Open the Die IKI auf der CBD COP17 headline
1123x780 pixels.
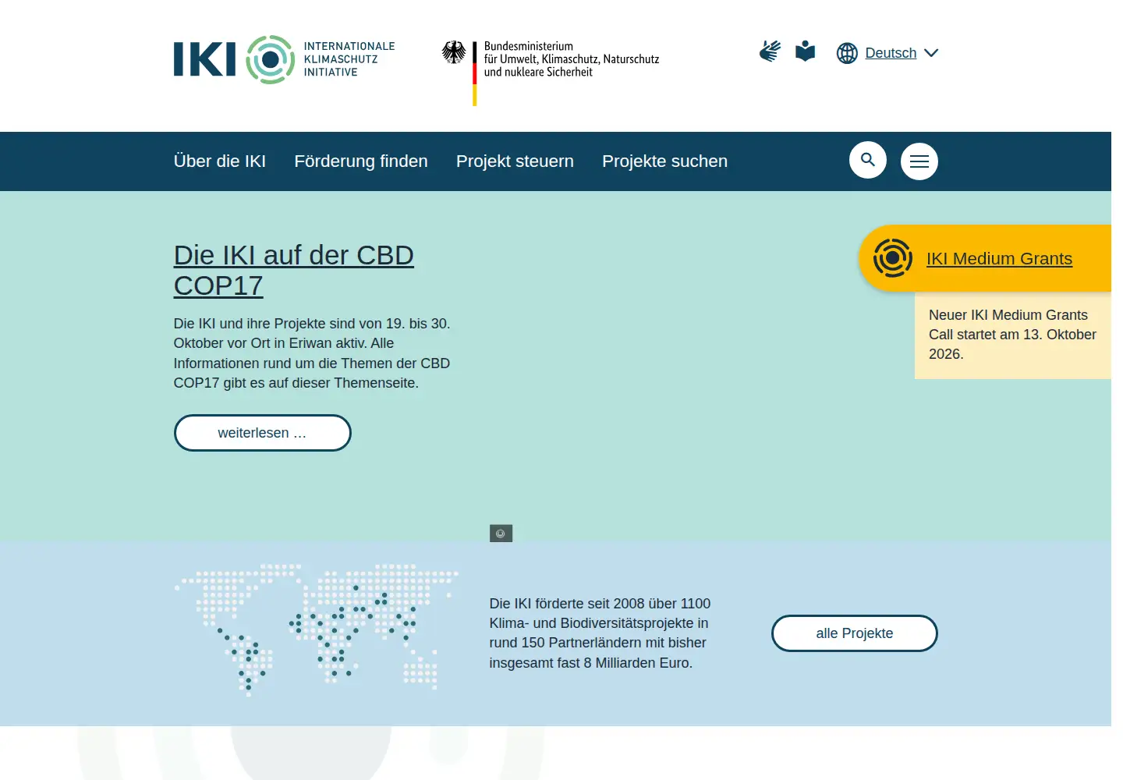(293, 271)
